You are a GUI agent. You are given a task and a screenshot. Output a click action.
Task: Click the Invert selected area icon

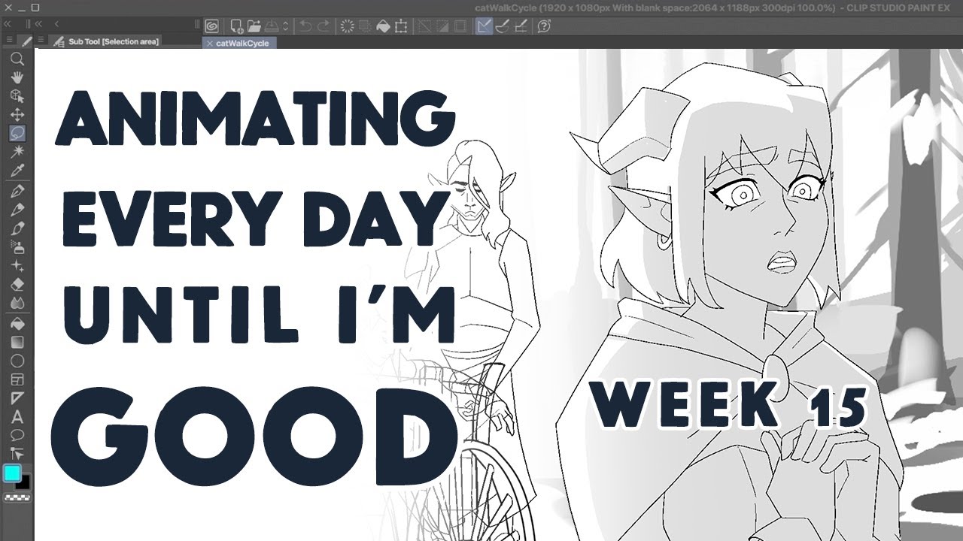tap(442, 26)
